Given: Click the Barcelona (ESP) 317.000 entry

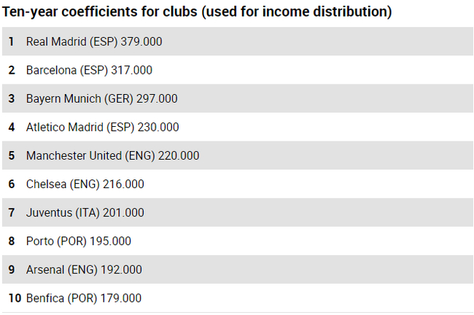Looking at the screenshot, I should 89,70.
